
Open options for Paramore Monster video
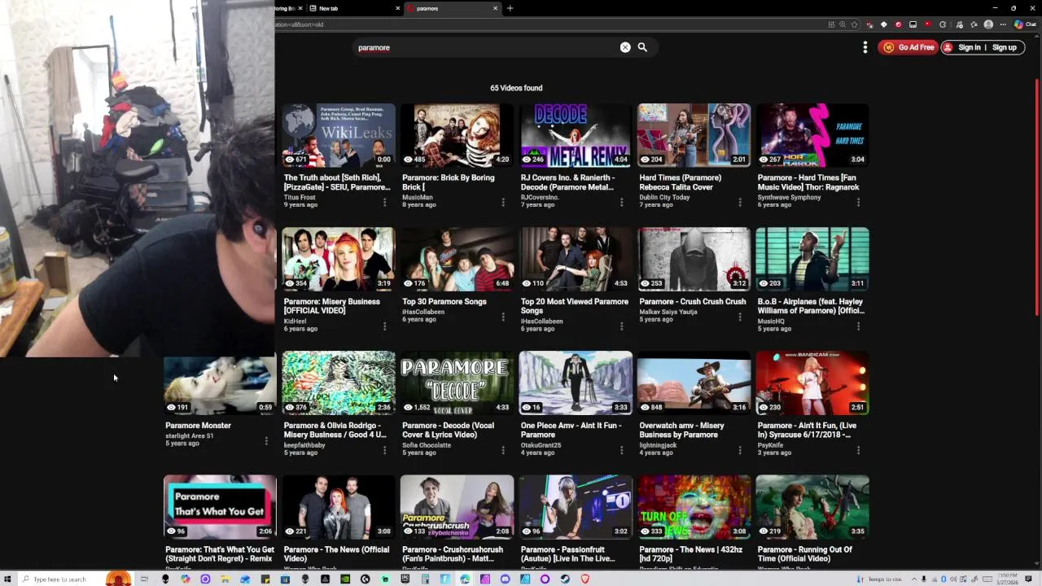266,440
